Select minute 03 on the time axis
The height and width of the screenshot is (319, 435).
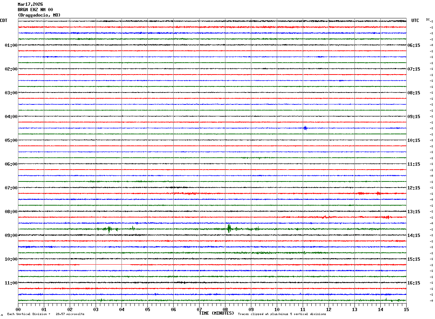96,309
